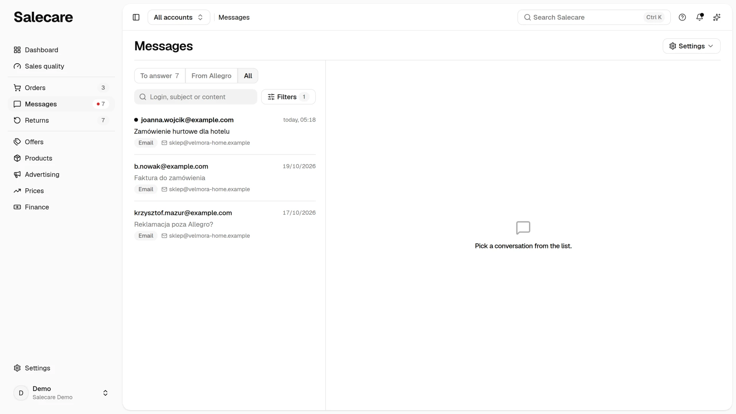Go to the Orders page
Image resolution: width=736 pixels, height=414 pixels.
61,88
